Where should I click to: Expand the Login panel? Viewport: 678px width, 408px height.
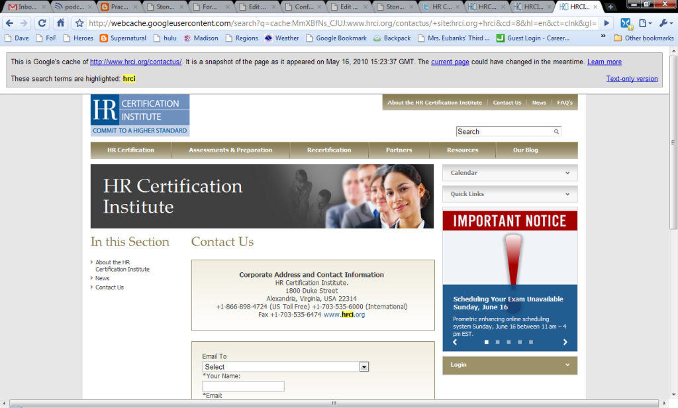[x=510, y=365]
